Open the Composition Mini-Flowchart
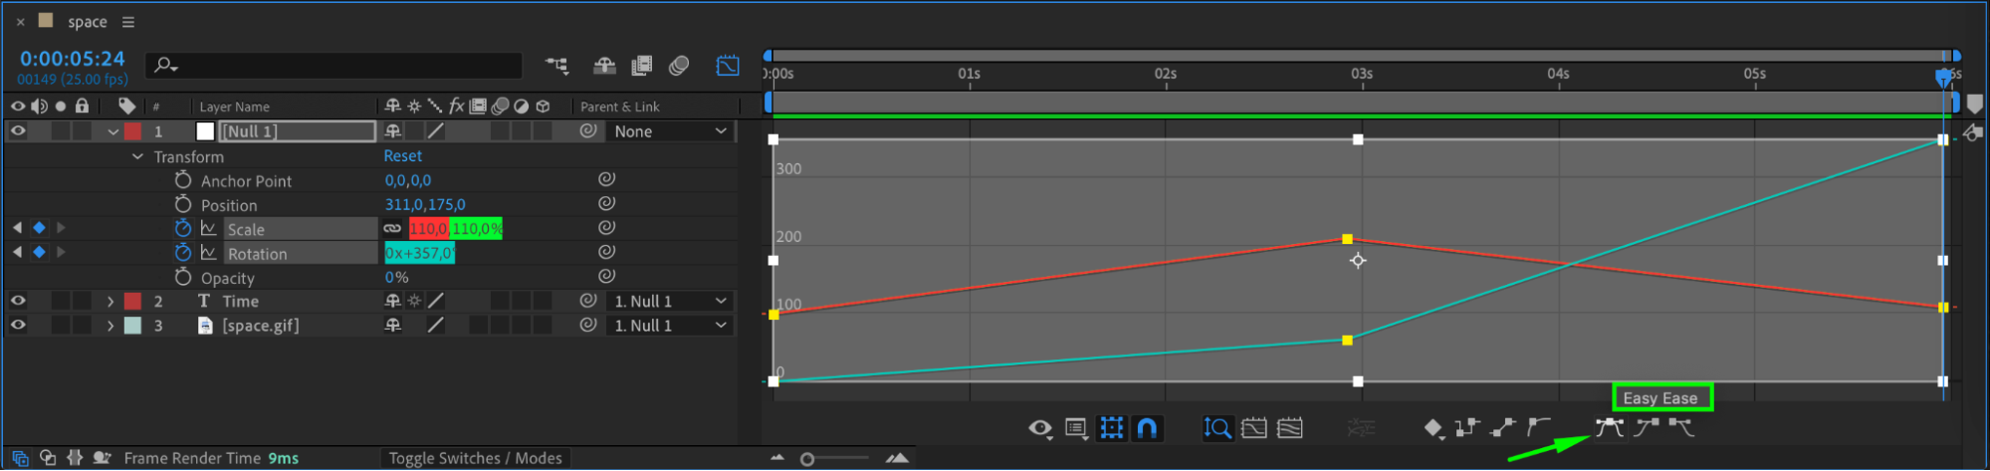 click(557, 66)
